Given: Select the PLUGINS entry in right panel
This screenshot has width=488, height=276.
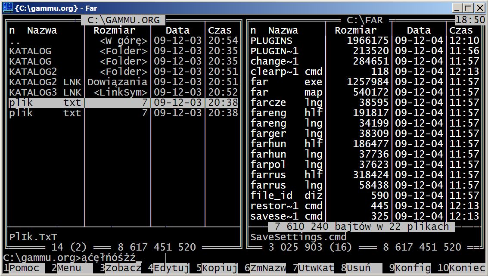Looking at the screenshot, I should pos(365,41).
